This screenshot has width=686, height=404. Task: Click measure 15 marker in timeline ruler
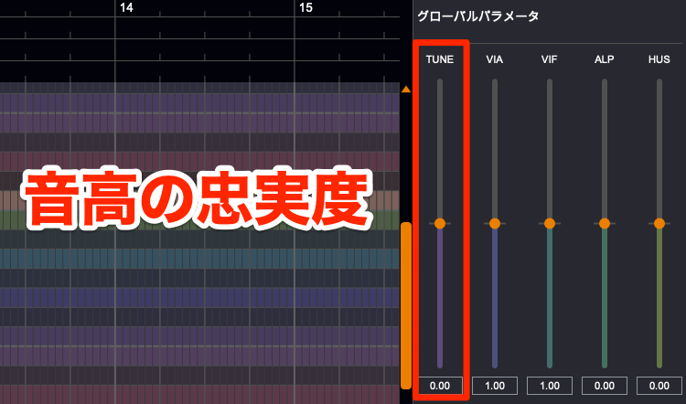pyautogui.click(x=305, y=8)
